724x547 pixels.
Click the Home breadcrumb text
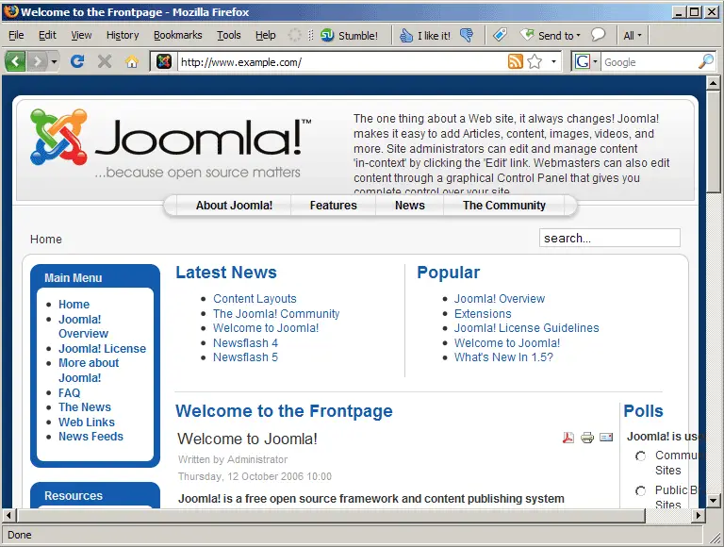coord(45,239)
